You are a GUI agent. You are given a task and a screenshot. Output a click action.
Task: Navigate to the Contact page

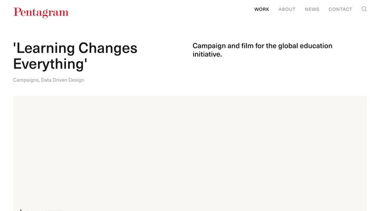340,9
